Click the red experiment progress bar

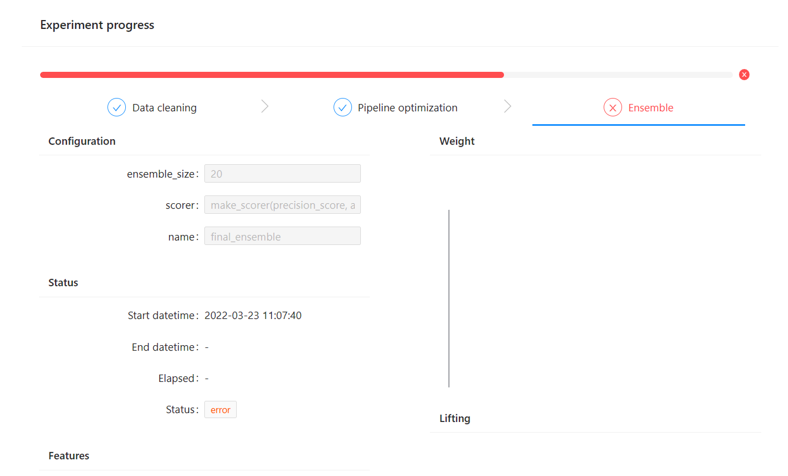coord(272,74)
